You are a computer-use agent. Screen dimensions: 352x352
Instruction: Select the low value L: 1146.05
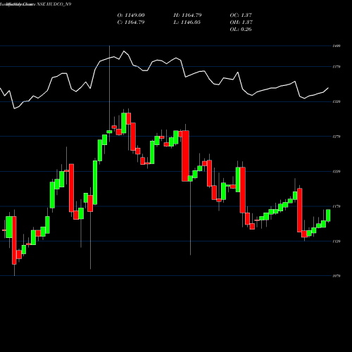tap(187, 23)
